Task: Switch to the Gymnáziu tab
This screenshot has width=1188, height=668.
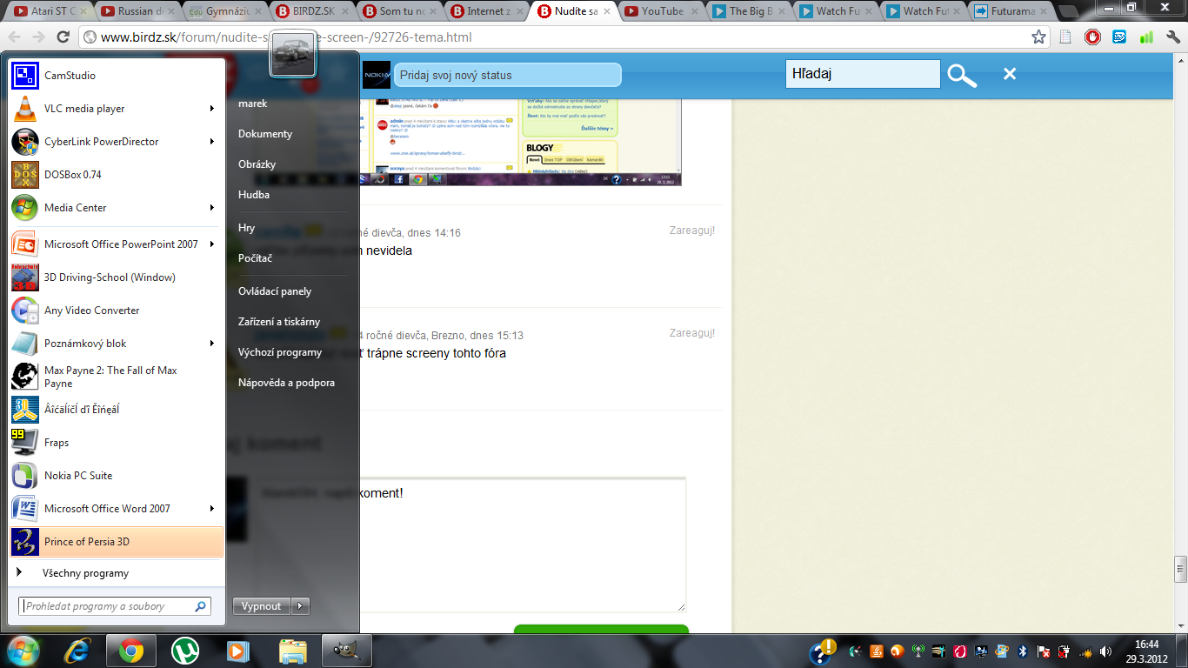Action: click(x=224, y=11)
